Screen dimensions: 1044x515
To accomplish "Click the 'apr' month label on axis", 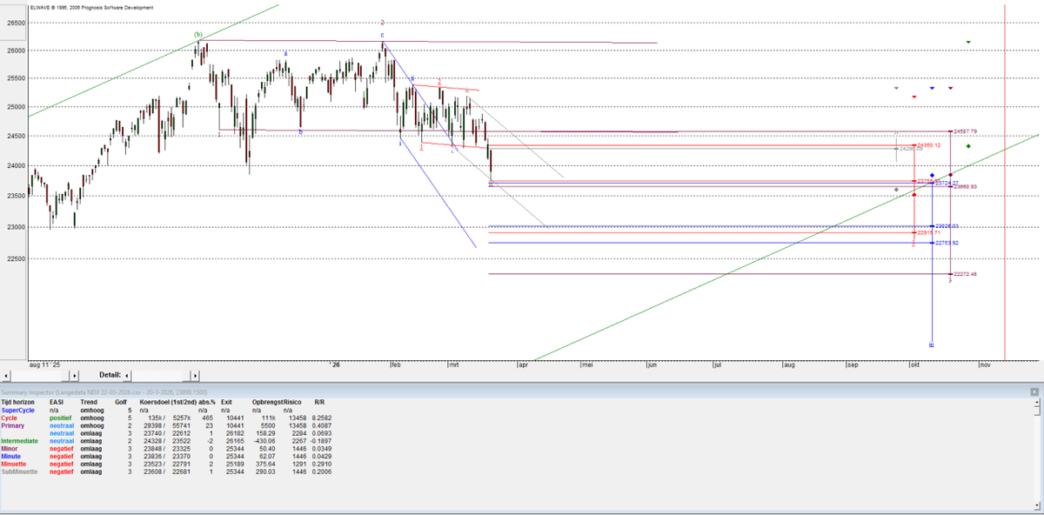I will 523,365.
